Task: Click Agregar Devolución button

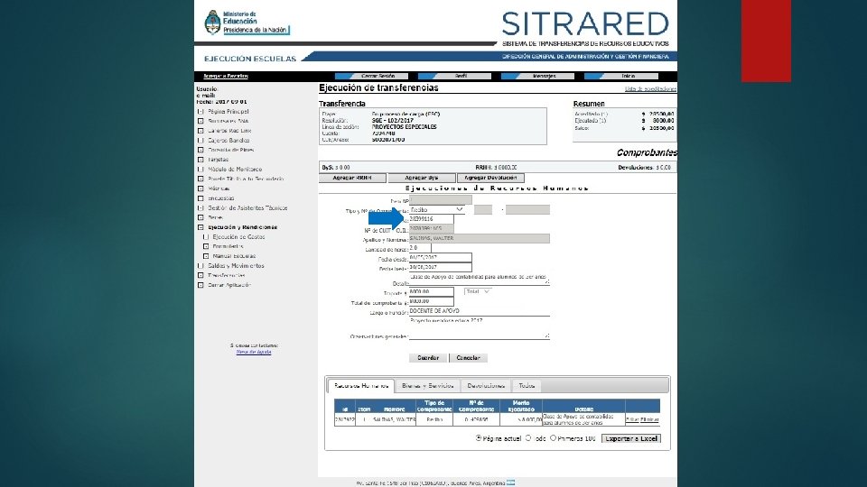Action: tap(490, 178)
